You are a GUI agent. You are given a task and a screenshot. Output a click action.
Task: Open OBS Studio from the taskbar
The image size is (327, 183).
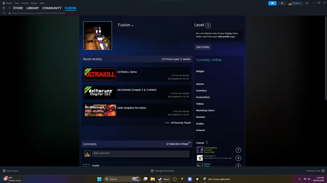tap(175, 179)
